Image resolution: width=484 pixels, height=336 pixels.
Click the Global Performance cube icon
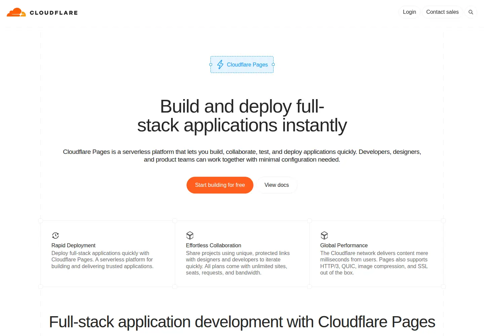pos(324,235)
